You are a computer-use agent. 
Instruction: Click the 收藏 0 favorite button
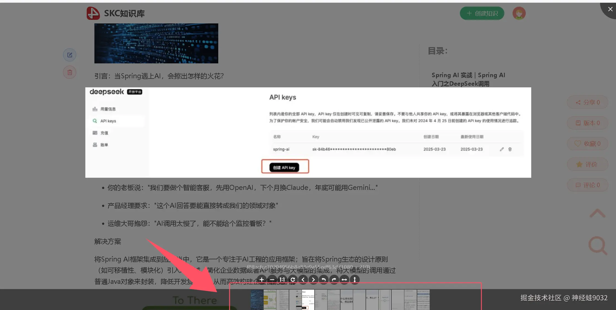tap(587, 144)
